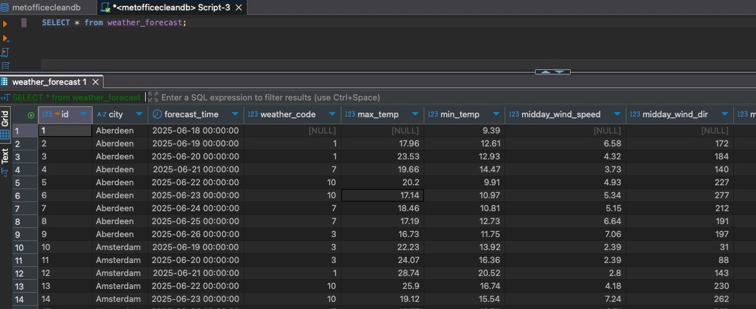Open the weather_code column filter dropdown

332,114
